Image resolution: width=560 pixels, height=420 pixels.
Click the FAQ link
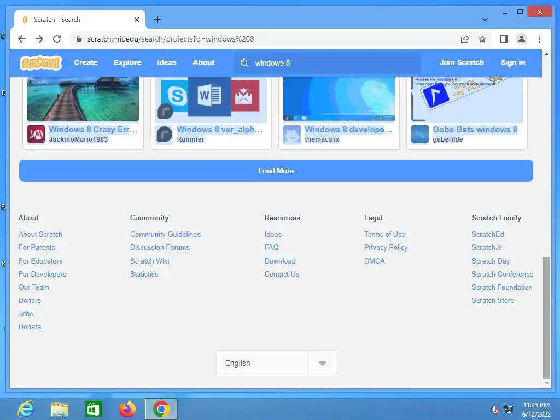coord(271,248)
